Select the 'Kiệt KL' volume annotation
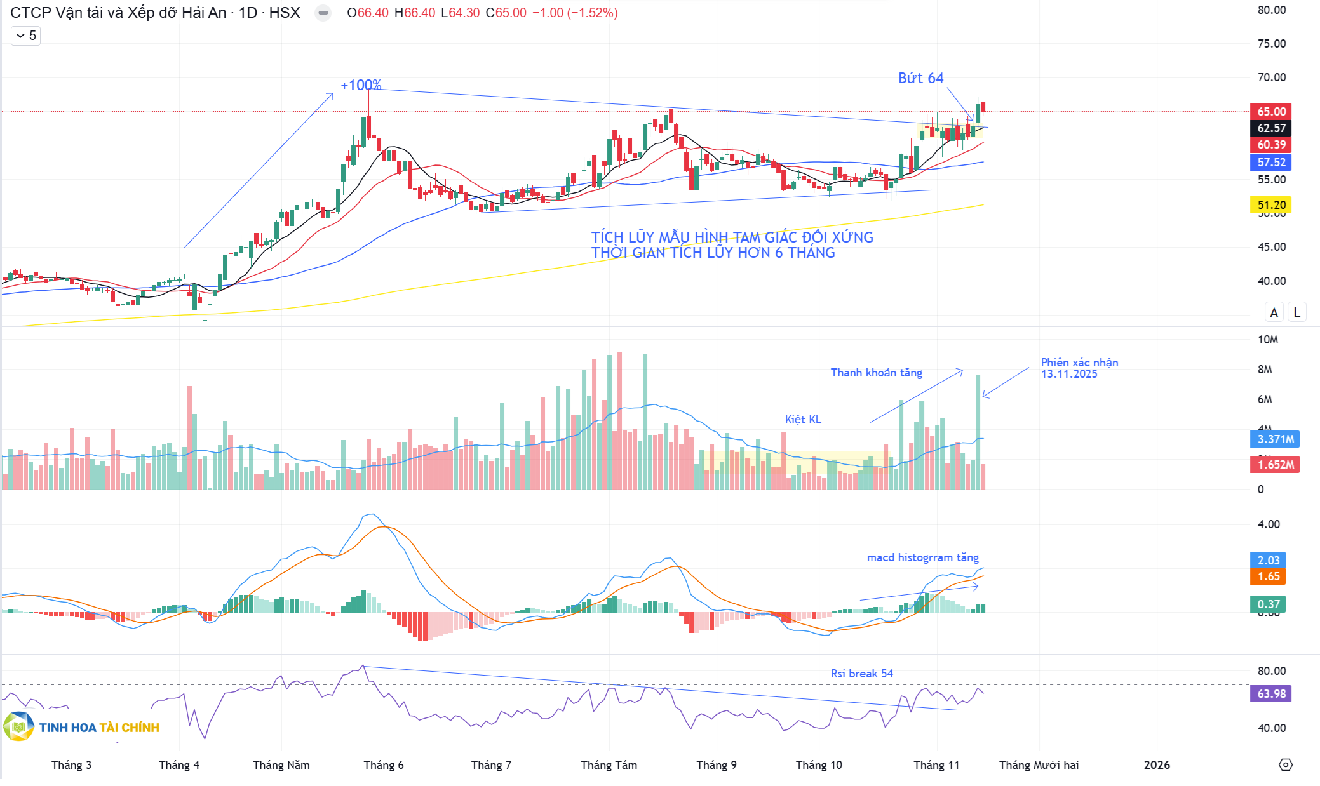 click(802, 420)
